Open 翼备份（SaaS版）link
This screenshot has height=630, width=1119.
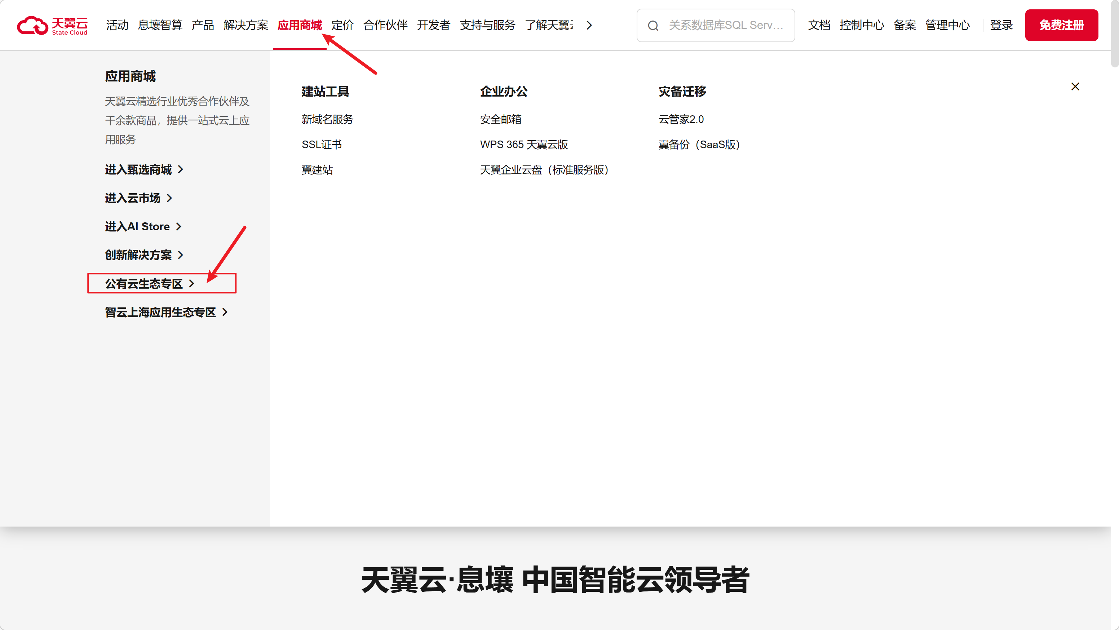click(699, 145)
